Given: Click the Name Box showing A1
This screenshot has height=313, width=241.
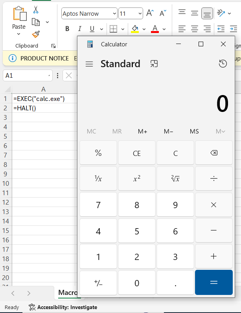Looking at the screenshot, I should 28,75.
